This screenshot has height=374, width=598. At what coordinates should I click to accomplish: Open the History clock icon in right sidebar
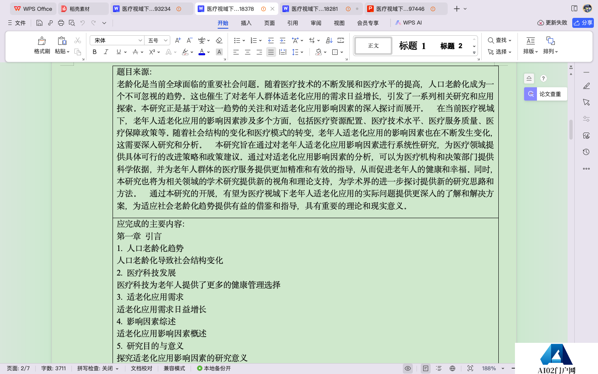tap(586, 152)
